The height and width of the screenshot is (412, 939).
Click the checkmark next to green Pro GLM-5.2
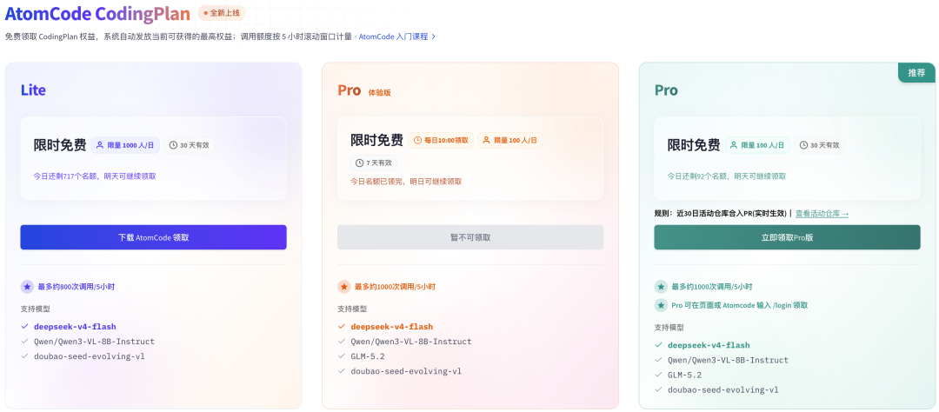(x=658, y=375)
